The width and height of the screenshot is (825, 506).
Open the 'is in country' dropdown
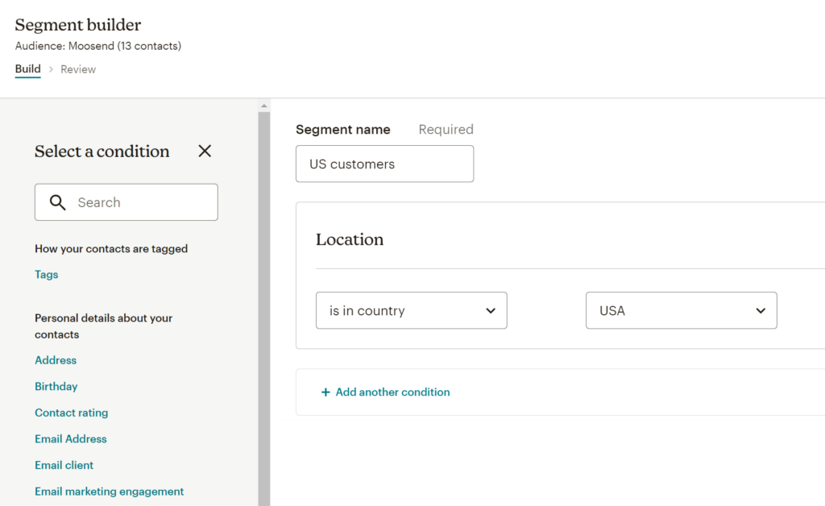411,310
